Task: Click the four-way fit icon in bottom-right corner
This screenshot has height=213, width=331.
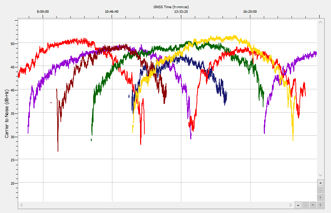Action: (321, 205)
